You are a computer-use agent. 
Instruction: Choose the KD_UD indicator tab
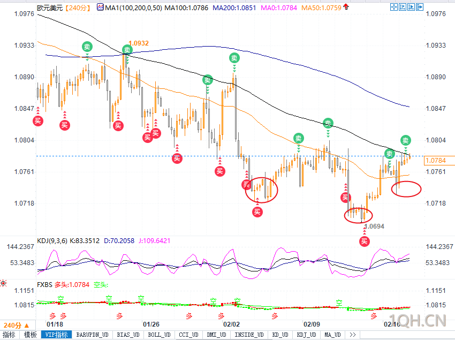280,335
